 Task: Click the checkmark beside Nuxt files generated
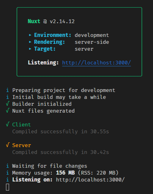8,110
